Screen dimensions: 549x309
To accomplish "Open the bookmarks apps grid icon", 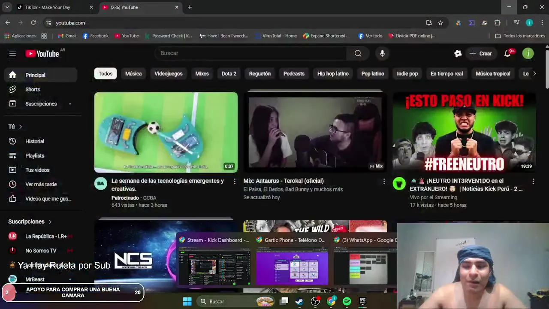I will [x=44, y=36].
